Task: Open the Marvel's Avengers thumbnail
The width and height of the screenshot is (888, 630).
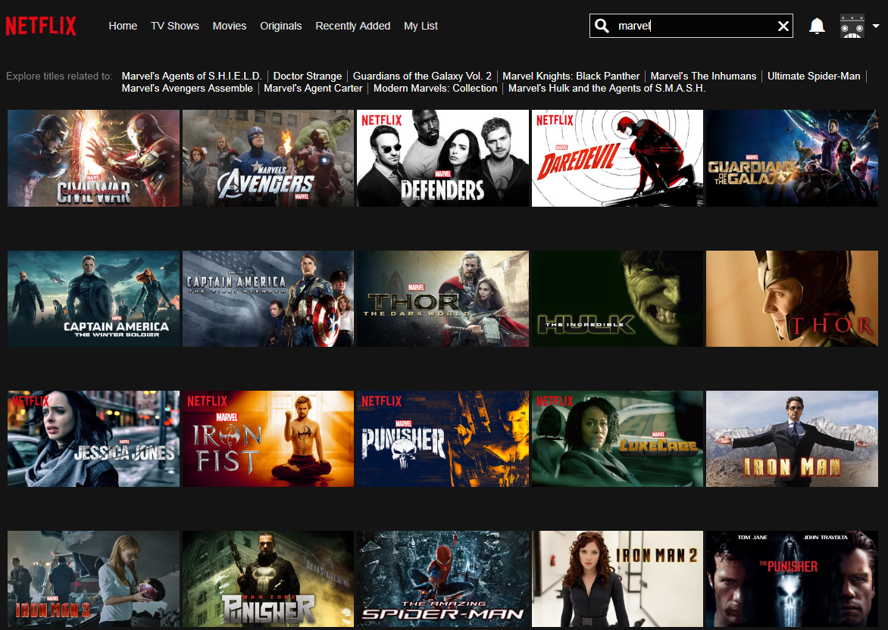Action: tap(268, 158)
